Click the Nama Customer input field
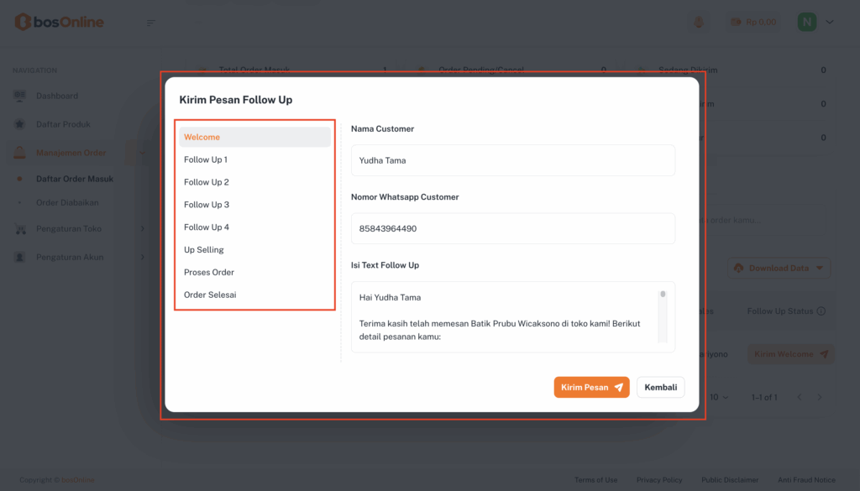Screen dimensions: 860x491 tap(512, 160)
